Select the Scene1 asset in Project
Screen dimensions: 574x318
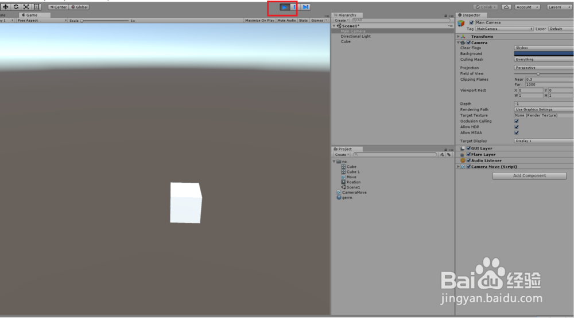click(x=350, y=187)
